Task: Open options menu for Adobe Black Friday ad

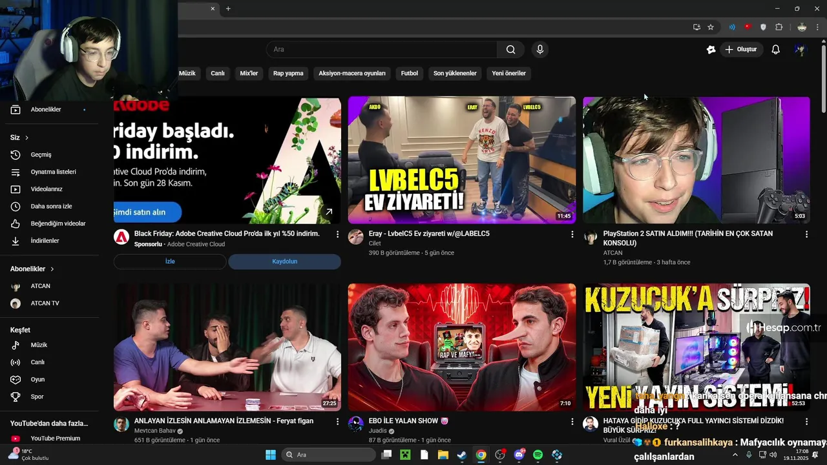Action: pos(337,234)
